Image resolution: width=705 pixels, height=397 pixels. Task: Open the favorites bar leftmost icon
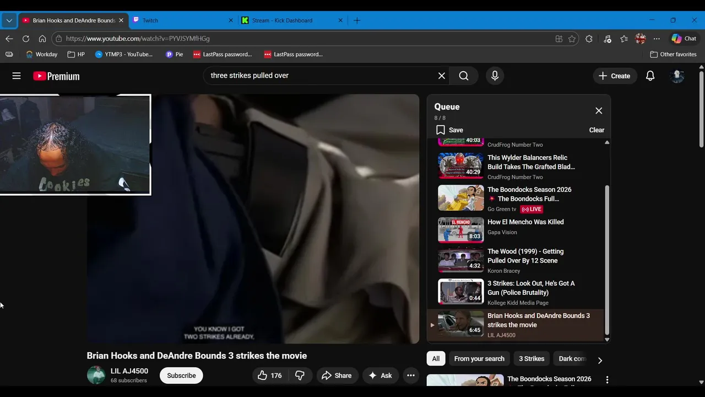tap(9, 55)
